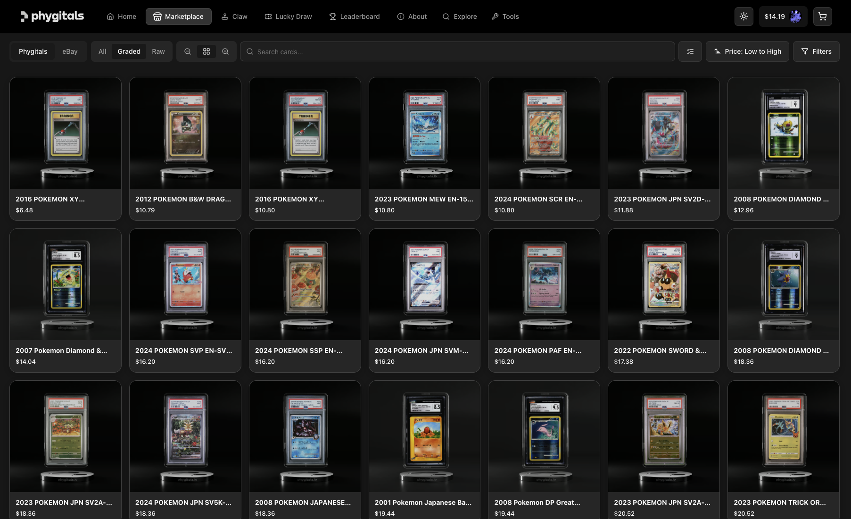The height and width of the screenshot is (519, 851).
Task: Open the About page
Action: (412, 17)
